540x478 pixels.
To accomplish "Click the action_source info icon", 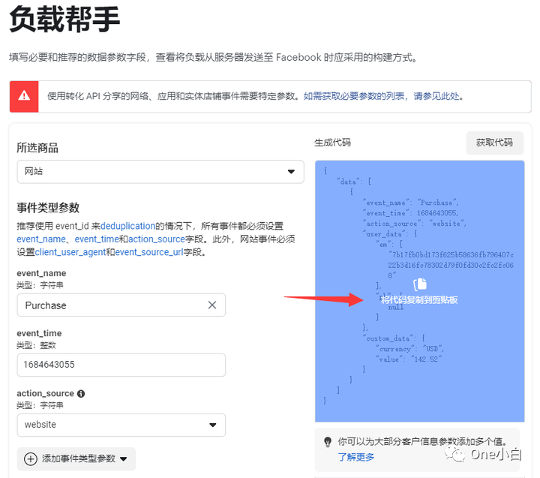I will click(81, 393).
